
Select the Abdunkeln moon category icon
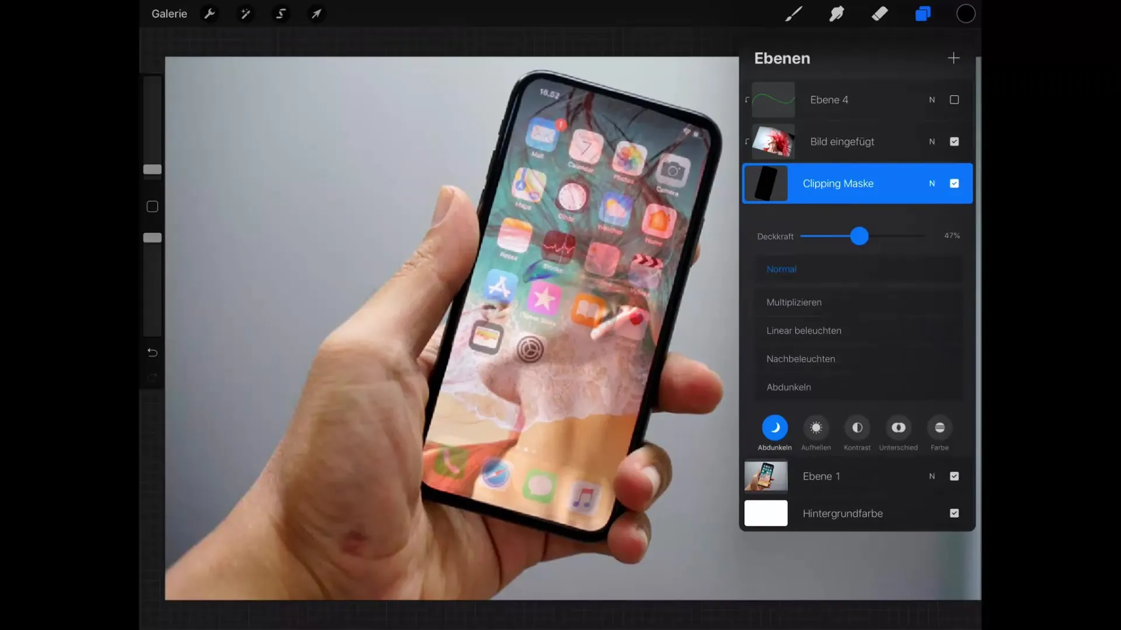tap(775, 428)
